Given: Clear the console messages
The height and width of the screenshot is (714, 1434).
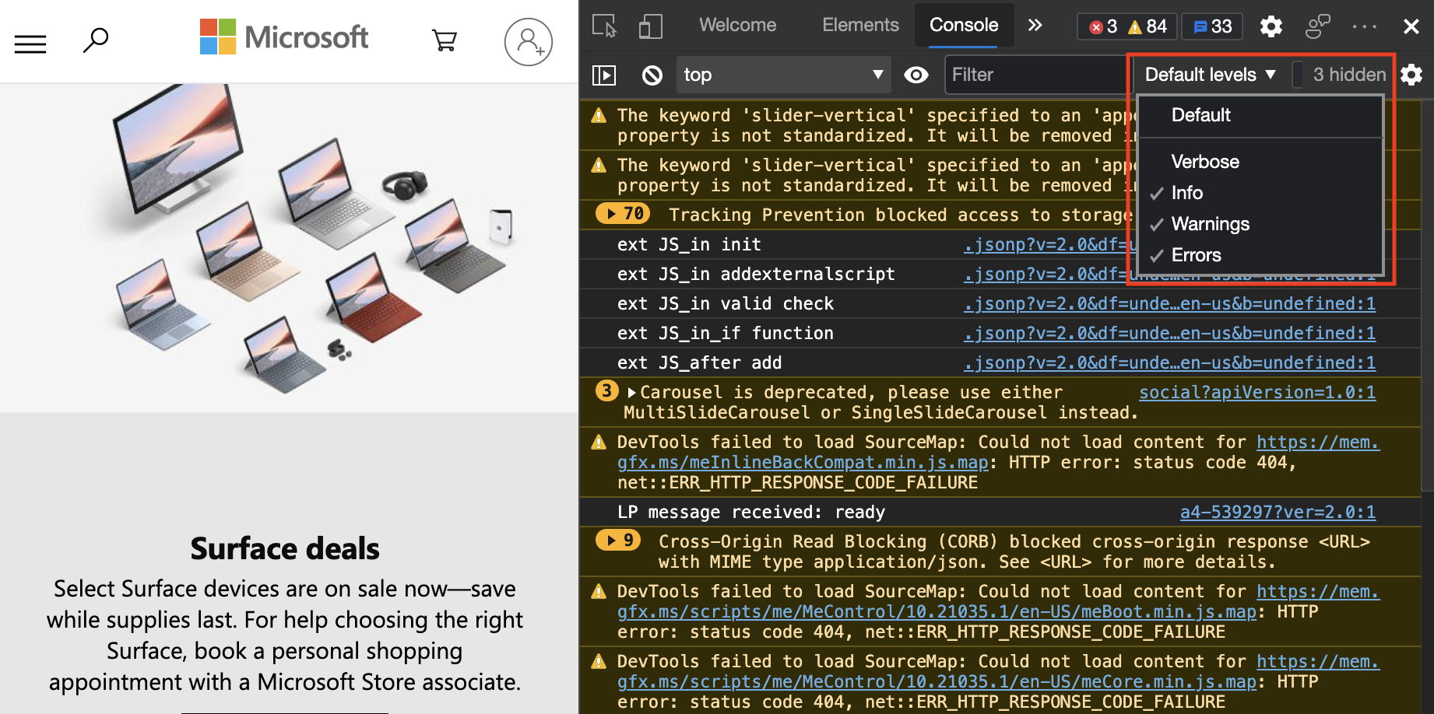Looking at the screenshot, I should [652, 75].
